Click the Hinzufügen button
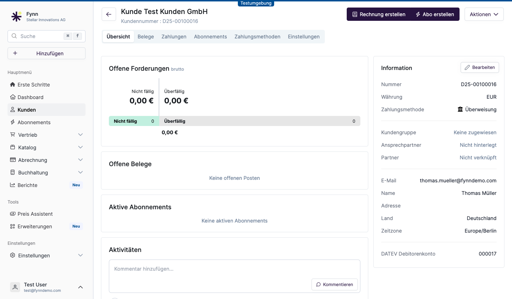 pyautogui.click(x=46, y=53)
